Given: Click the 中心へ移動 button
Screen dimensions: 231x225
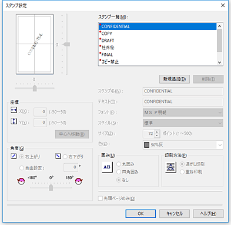Looking at the screenshot, I should pyautogui.click(x=72, y=134).
